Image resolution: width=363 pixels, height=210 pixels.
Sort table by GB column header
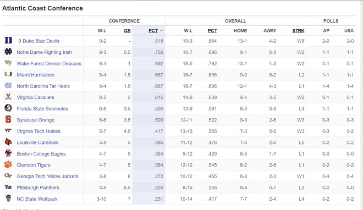pyautogui.click(x=127, y=31)
